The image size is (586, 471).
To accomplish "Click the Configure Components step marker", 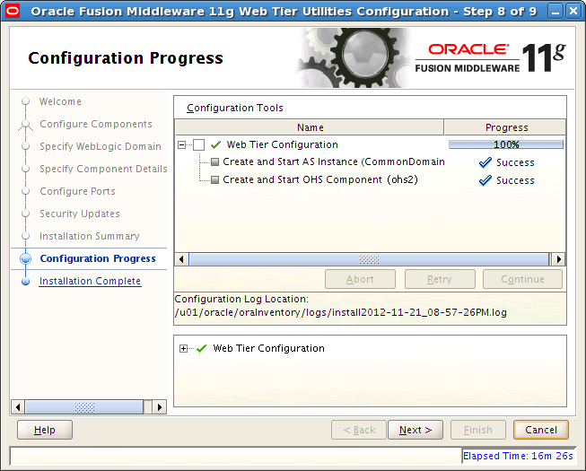I will click(25, 124).
